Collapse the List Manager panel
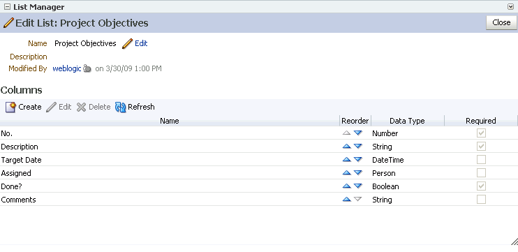The height and width of the screenshot is (252, 518). click(x=7, y=6)
